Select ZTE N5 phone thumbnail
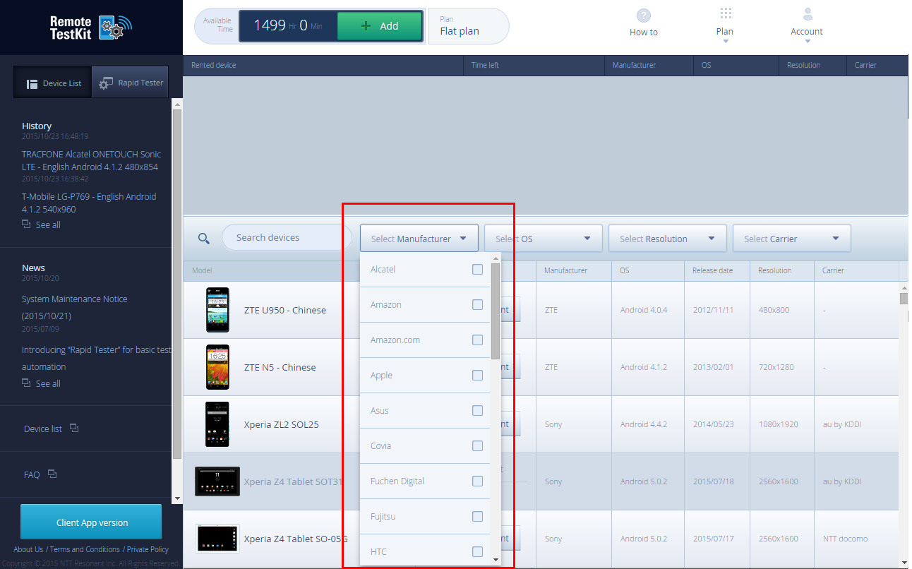 (x=217, y=367)
